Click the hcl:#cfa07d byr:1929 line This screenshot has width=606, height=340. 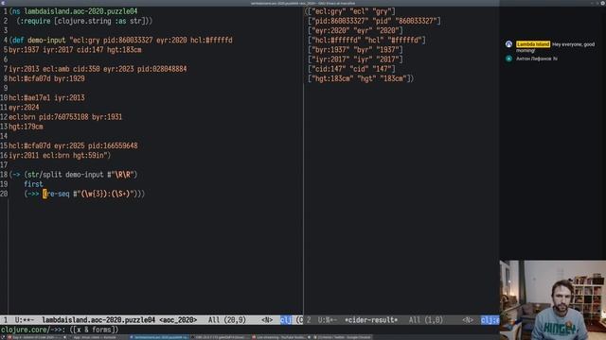coord(46,78)
